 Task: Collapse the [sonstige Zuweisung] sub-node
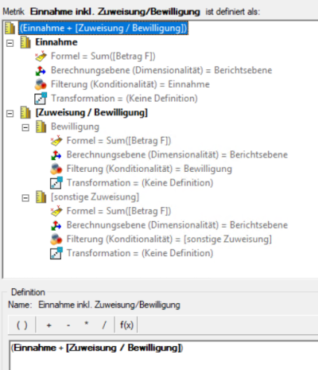(25, 197)
